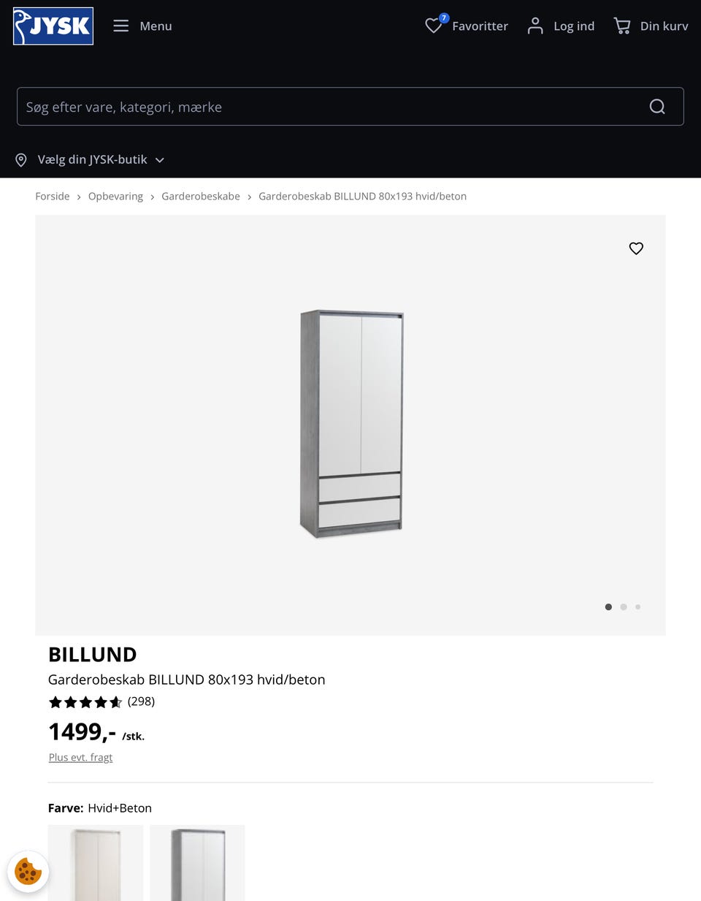This screenshot has width=701, height=901.
Task: Open Din kurv shopping cart
Action: point(622,26)
